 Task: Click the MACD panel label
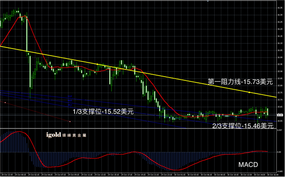(x=248, y=165)
